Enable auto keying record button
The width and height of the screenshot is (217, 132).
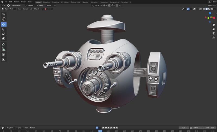tap(97, 128)
